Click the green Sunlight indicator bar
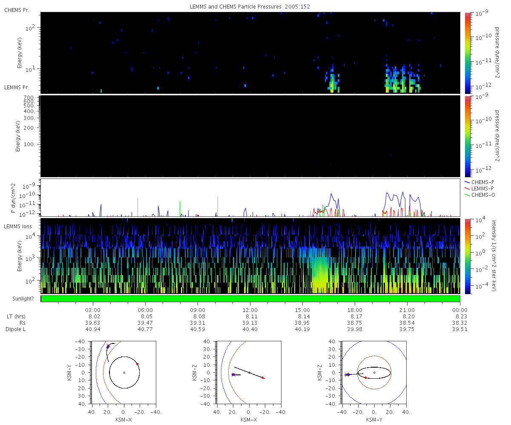 250,299
